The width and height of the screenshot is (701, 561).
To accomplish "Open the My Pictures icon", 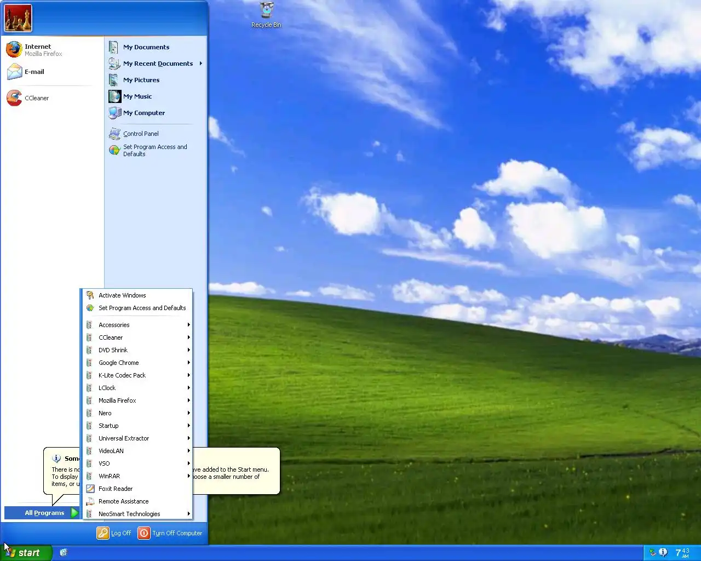I will [x=114, y=80].
